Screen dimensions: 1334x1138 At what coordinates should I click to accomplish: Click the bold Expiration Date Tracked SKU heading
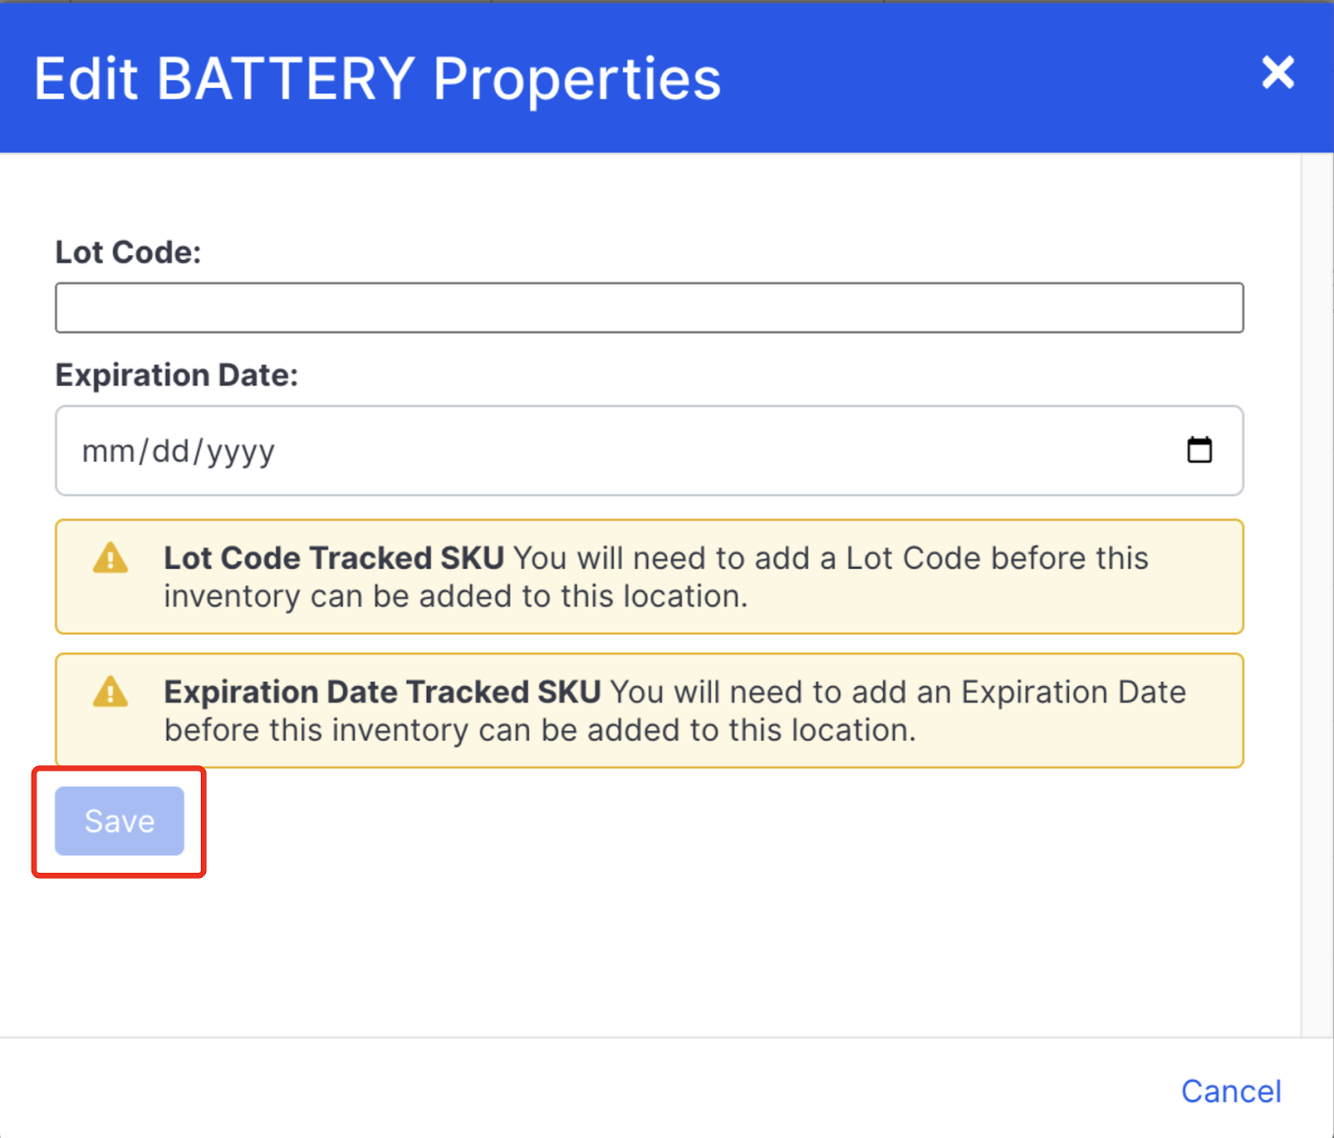click(x=382, y=692)
